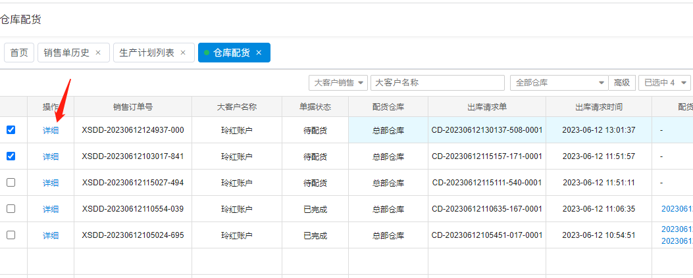Click 待配货 status in row XSDD-20230612115027-494
The width and height of the screenshot is (693, 278).
pos(315,183)
